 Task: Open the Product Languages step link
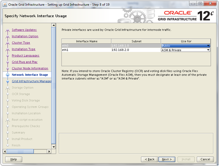tap(25, 55)
